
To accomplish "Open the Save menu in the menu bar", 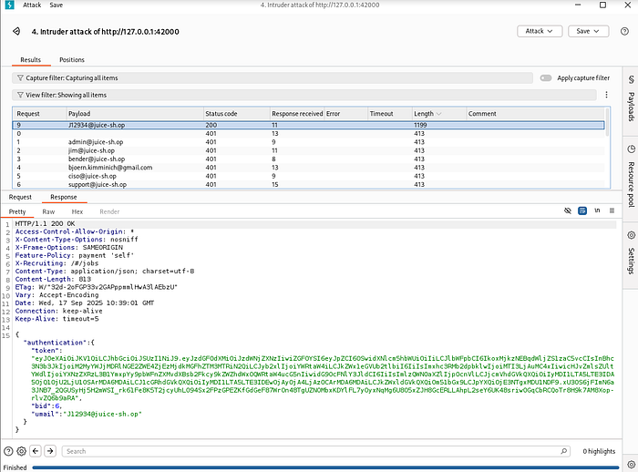I will coord(57,5).
